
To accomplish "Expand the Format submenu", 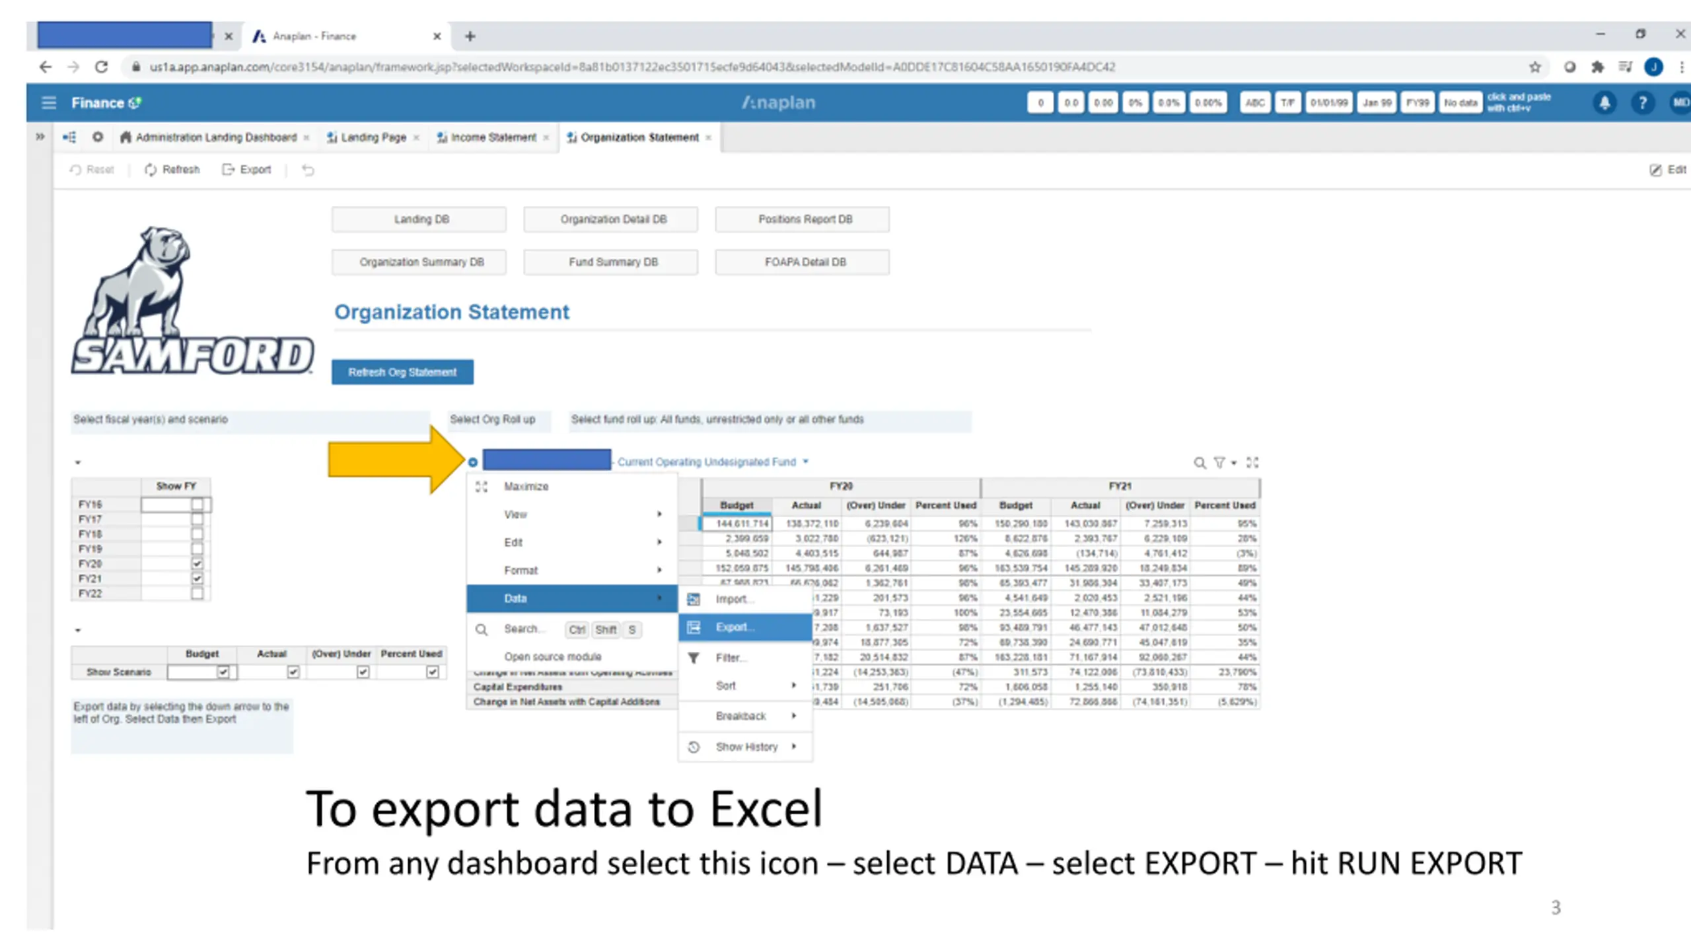I will (572, 571).
